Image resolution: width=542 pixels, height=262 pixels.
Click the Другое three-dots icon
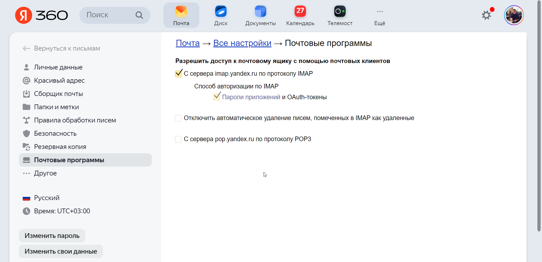coord(26,173)
